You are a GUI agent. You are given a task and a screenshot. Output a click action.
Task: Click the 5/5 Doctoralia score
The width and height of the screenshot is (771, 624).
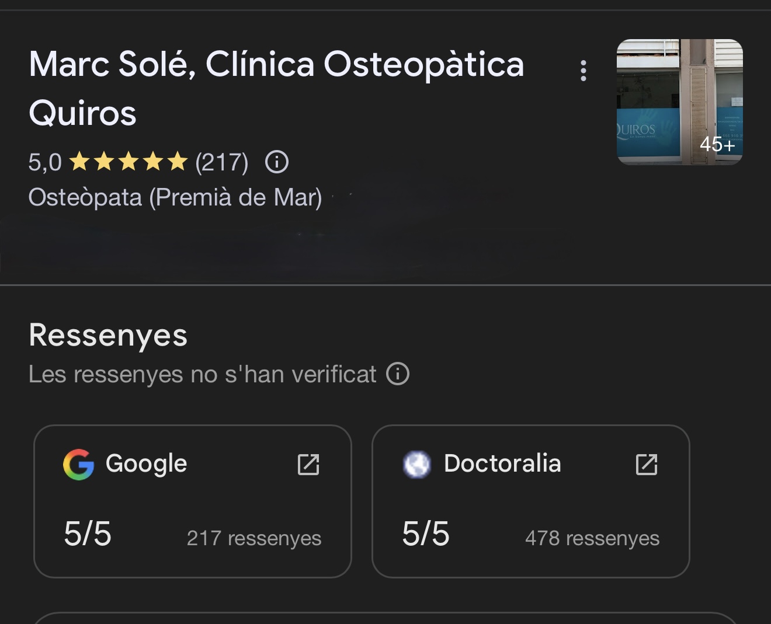click(426, 534)
